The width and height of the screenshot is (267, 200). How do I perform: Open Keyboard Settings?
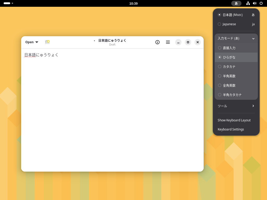click(x=231, y=129)
